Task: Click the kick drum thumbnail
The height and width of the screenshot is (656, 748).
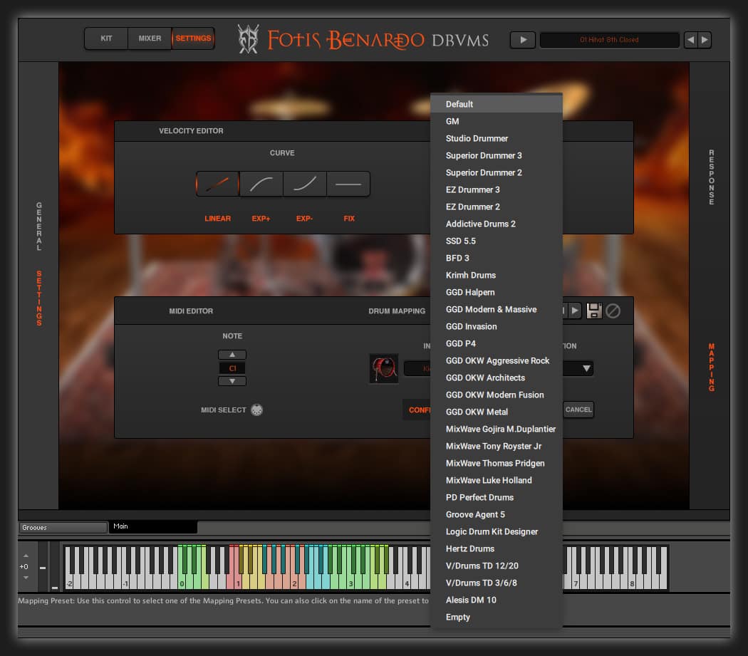Action: (x=384, y=368)
